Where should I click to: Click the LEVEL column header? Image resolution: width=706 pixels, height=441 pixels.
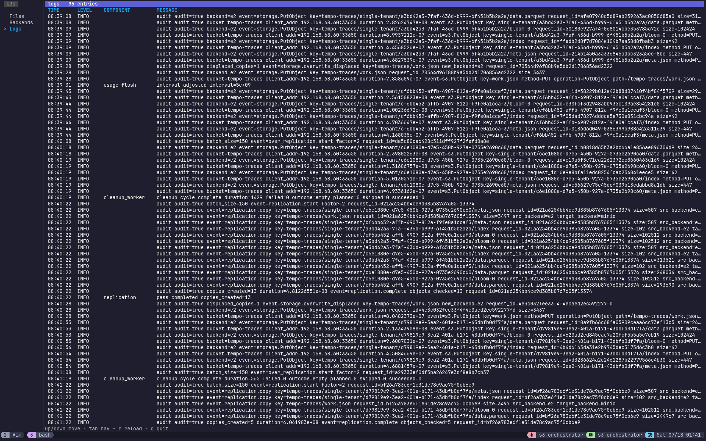tap(85, 10)
